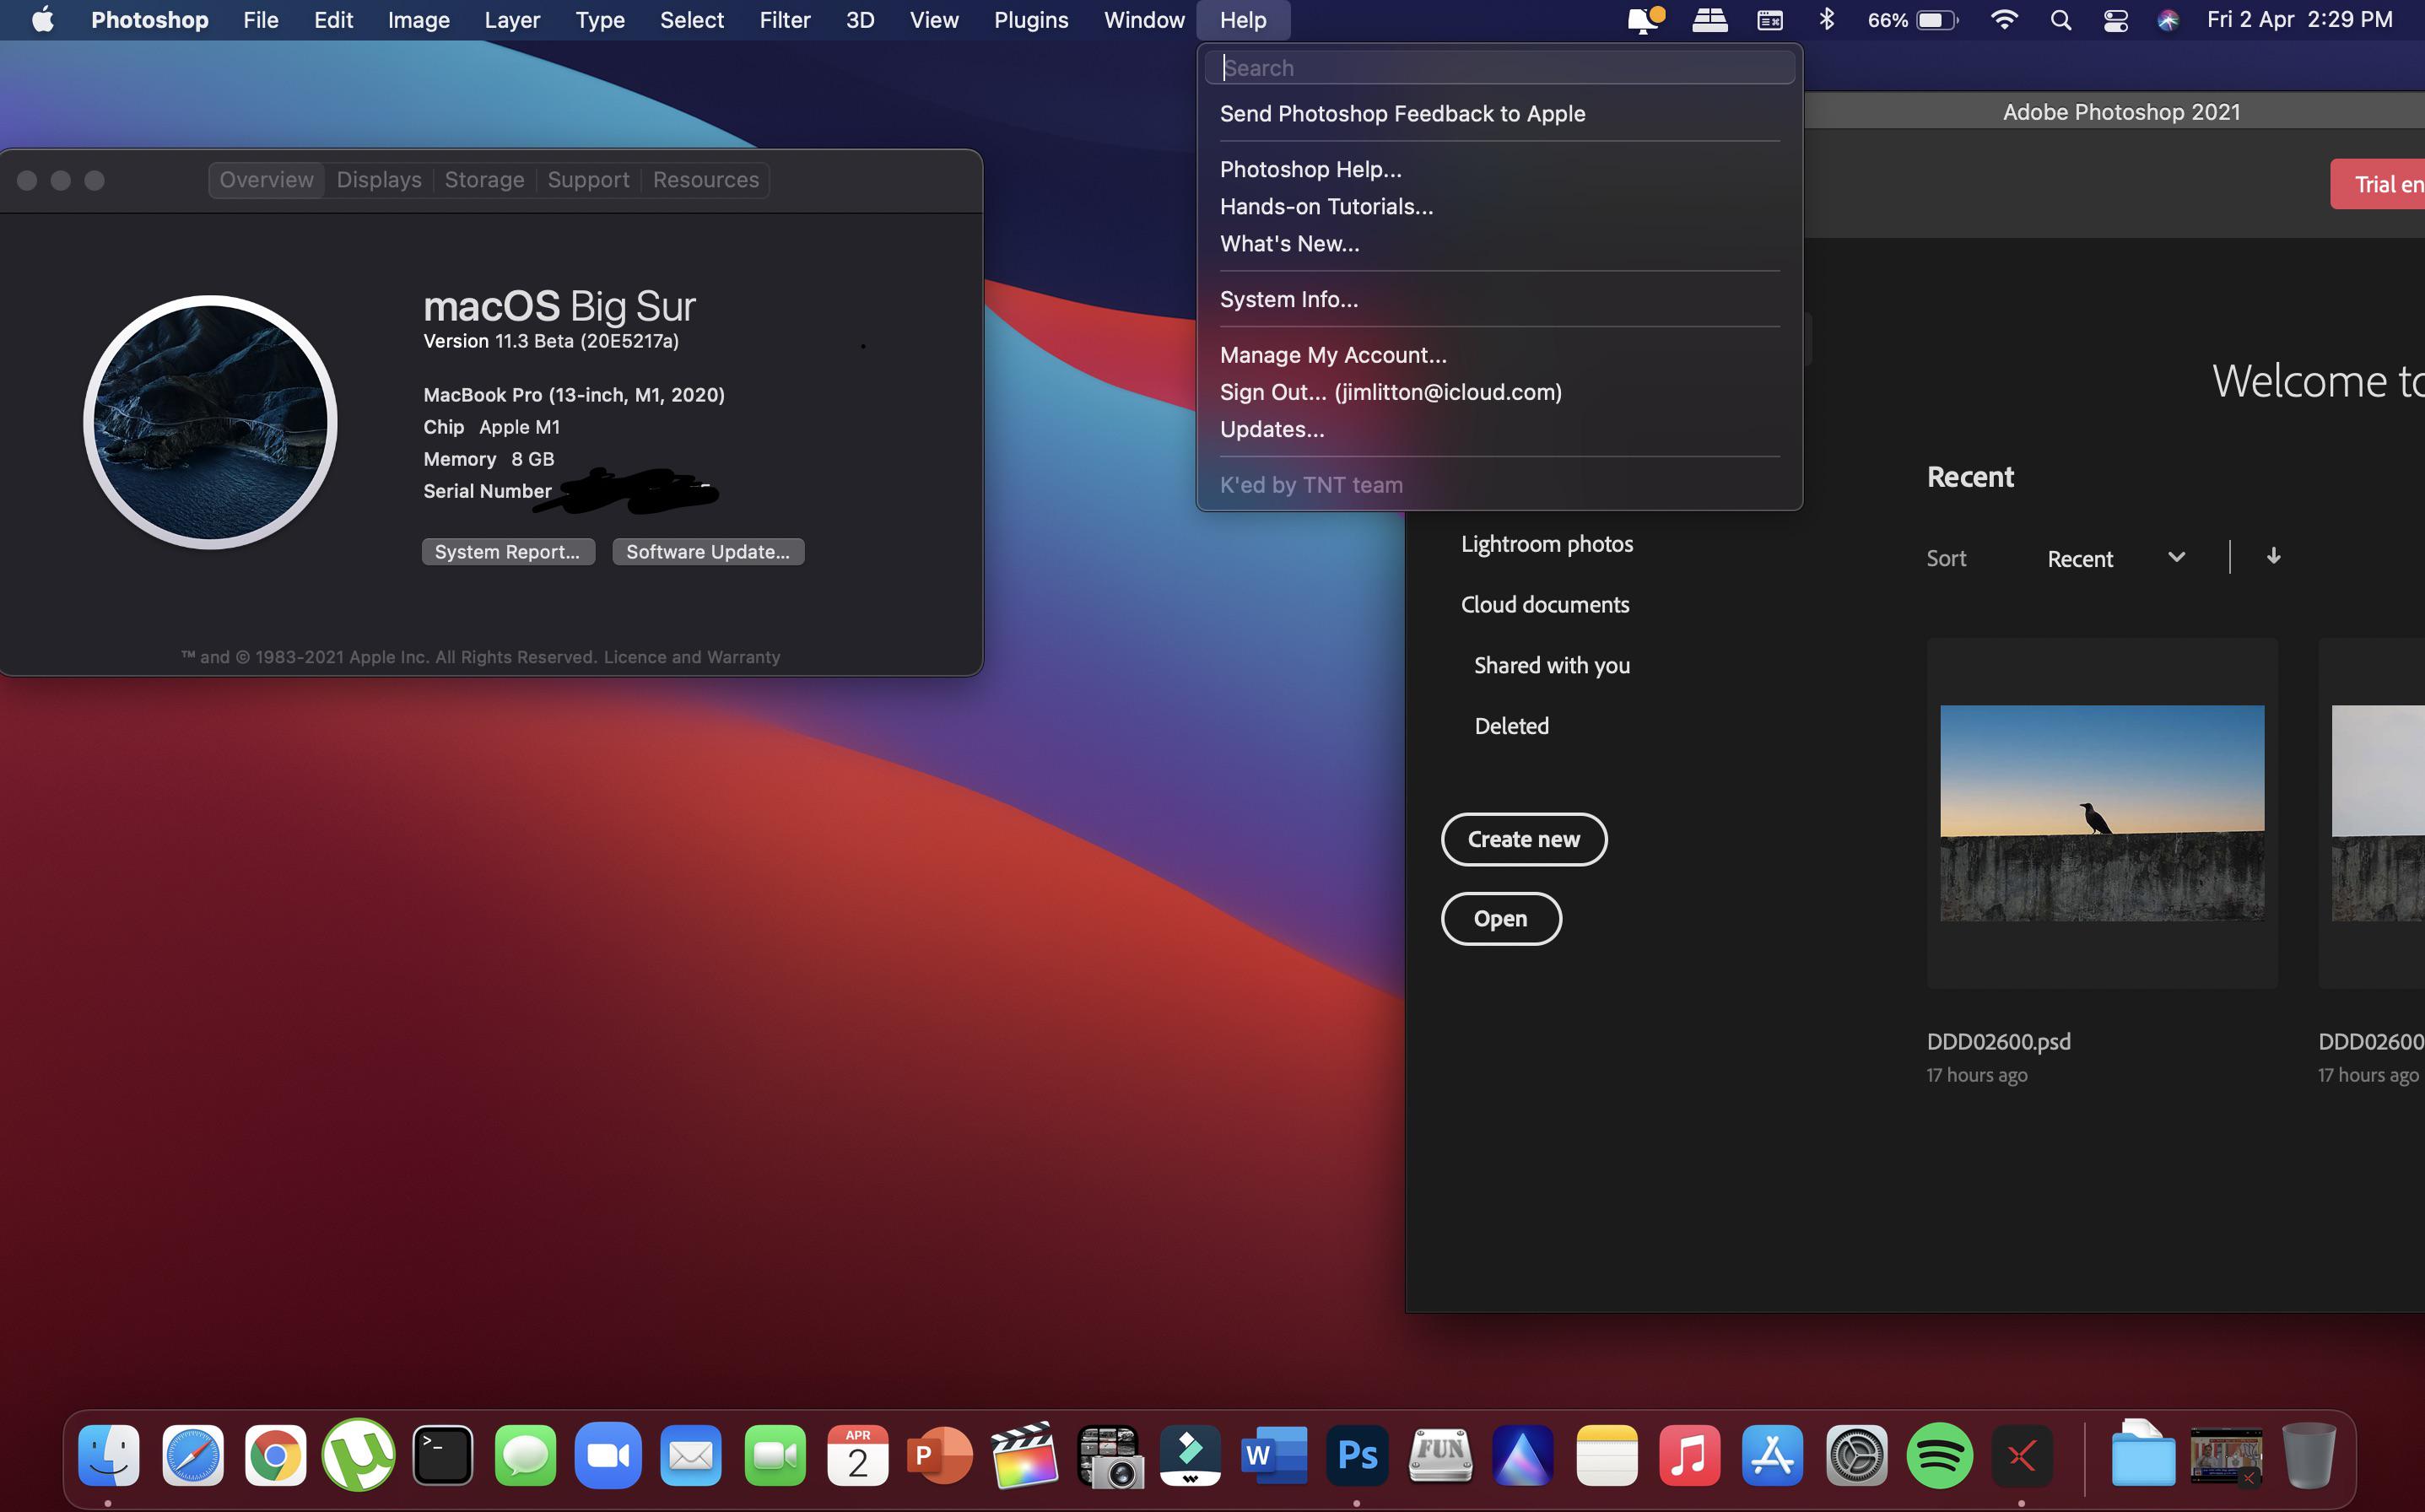
Task: Launch Google Chrome from the Dock
Action: (277, 1456)
